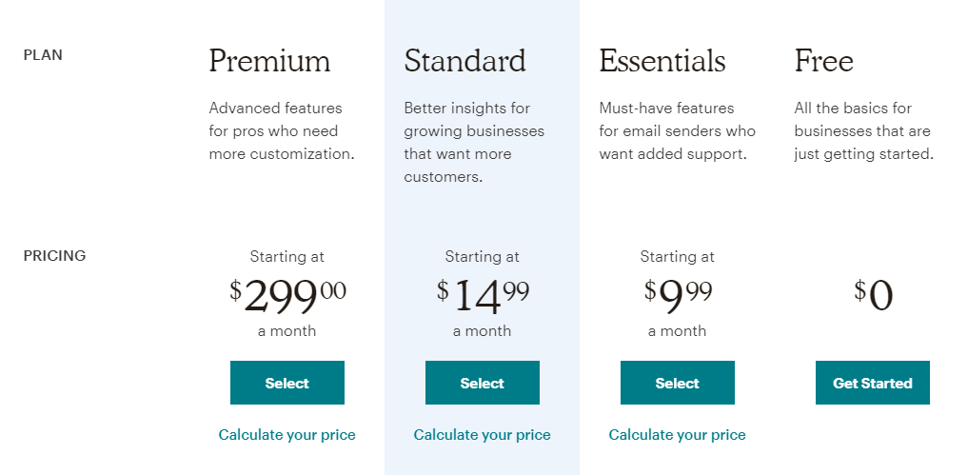Click the Free description about basics
The width and height of the screenshot is (968, 475).
[x=863, y=131]
